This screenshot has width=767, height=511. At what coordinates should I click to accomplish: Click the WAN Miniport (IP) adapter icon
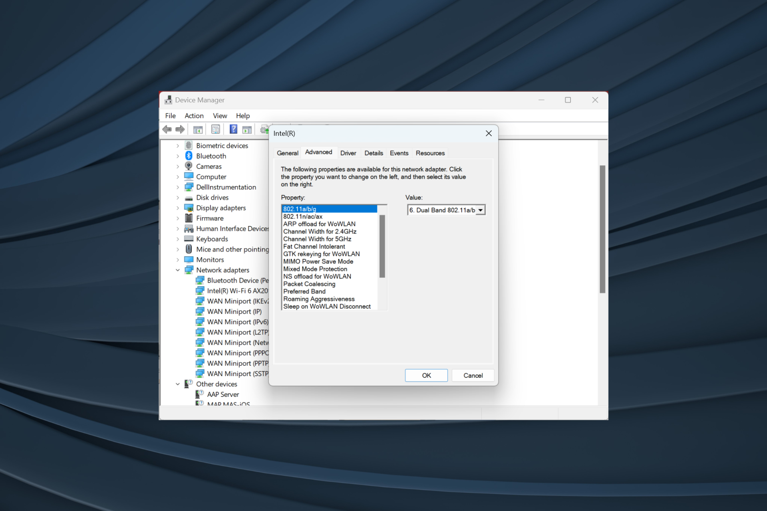(x=200, y=311)
